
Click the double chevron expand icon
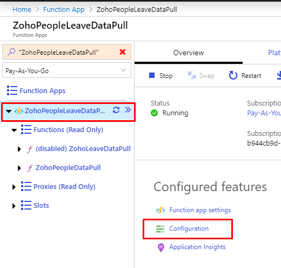tap(128, 109)
